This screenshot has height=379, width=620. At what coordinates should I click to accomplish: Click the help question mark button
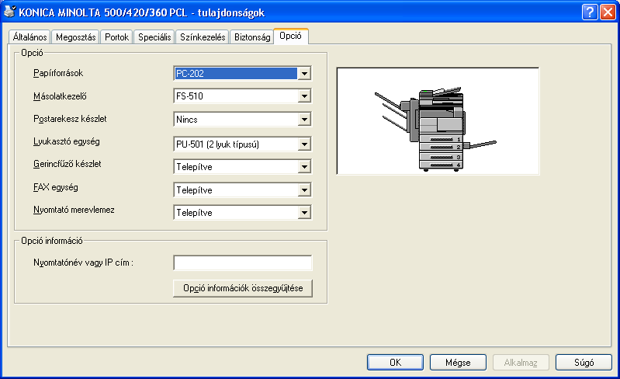click(x=590, y=12)
